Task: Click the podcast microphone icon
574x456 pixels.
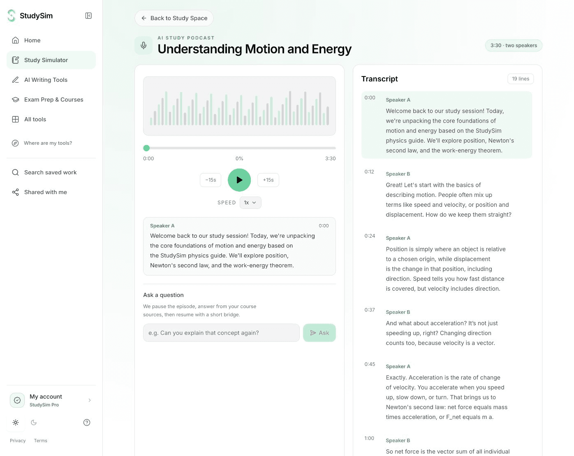Action: pos(143,45)
